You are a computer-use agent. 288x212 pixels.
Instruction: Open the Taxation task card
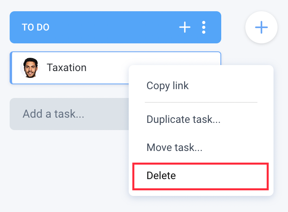point(70,68)
